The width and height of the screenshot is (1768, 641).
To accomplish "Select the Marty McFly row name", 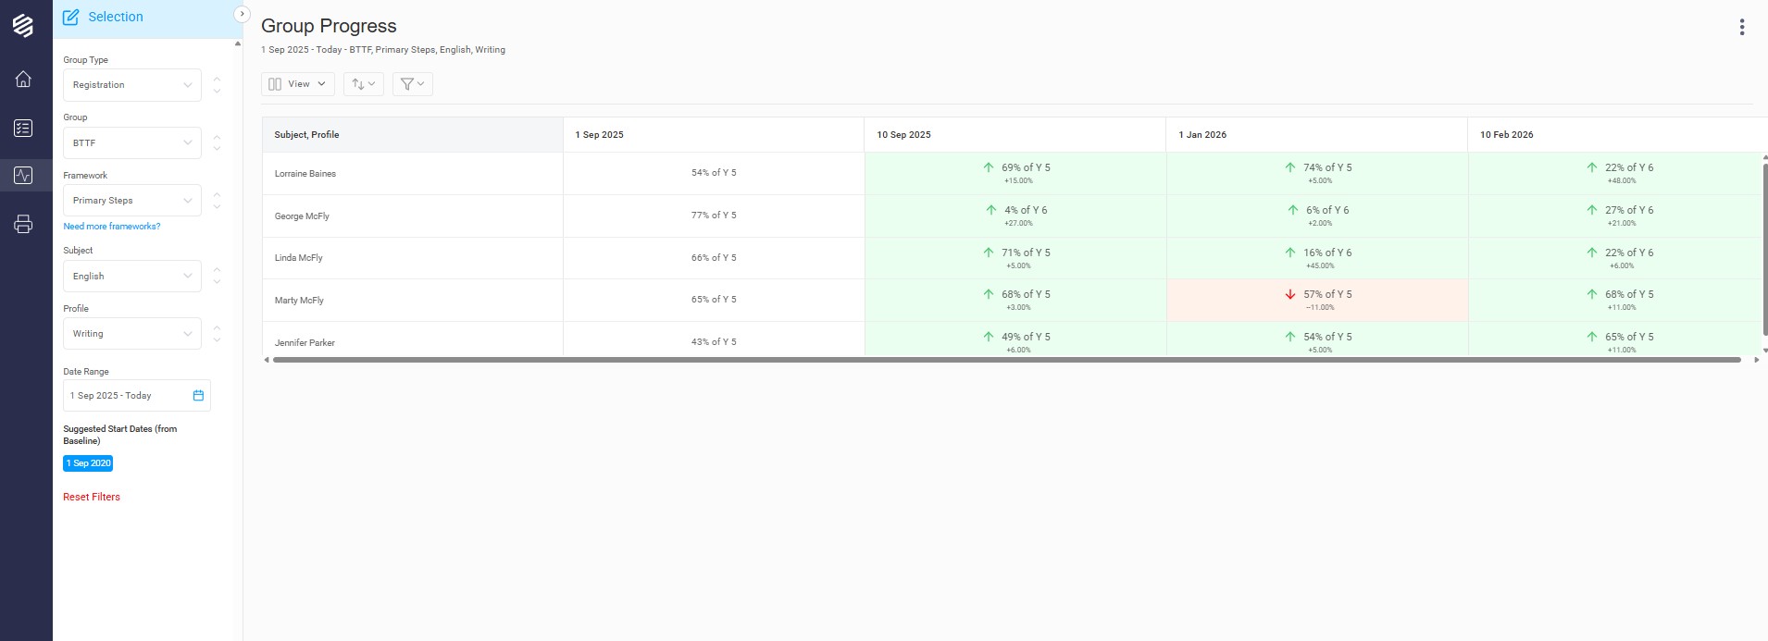I will coord(299,301).
